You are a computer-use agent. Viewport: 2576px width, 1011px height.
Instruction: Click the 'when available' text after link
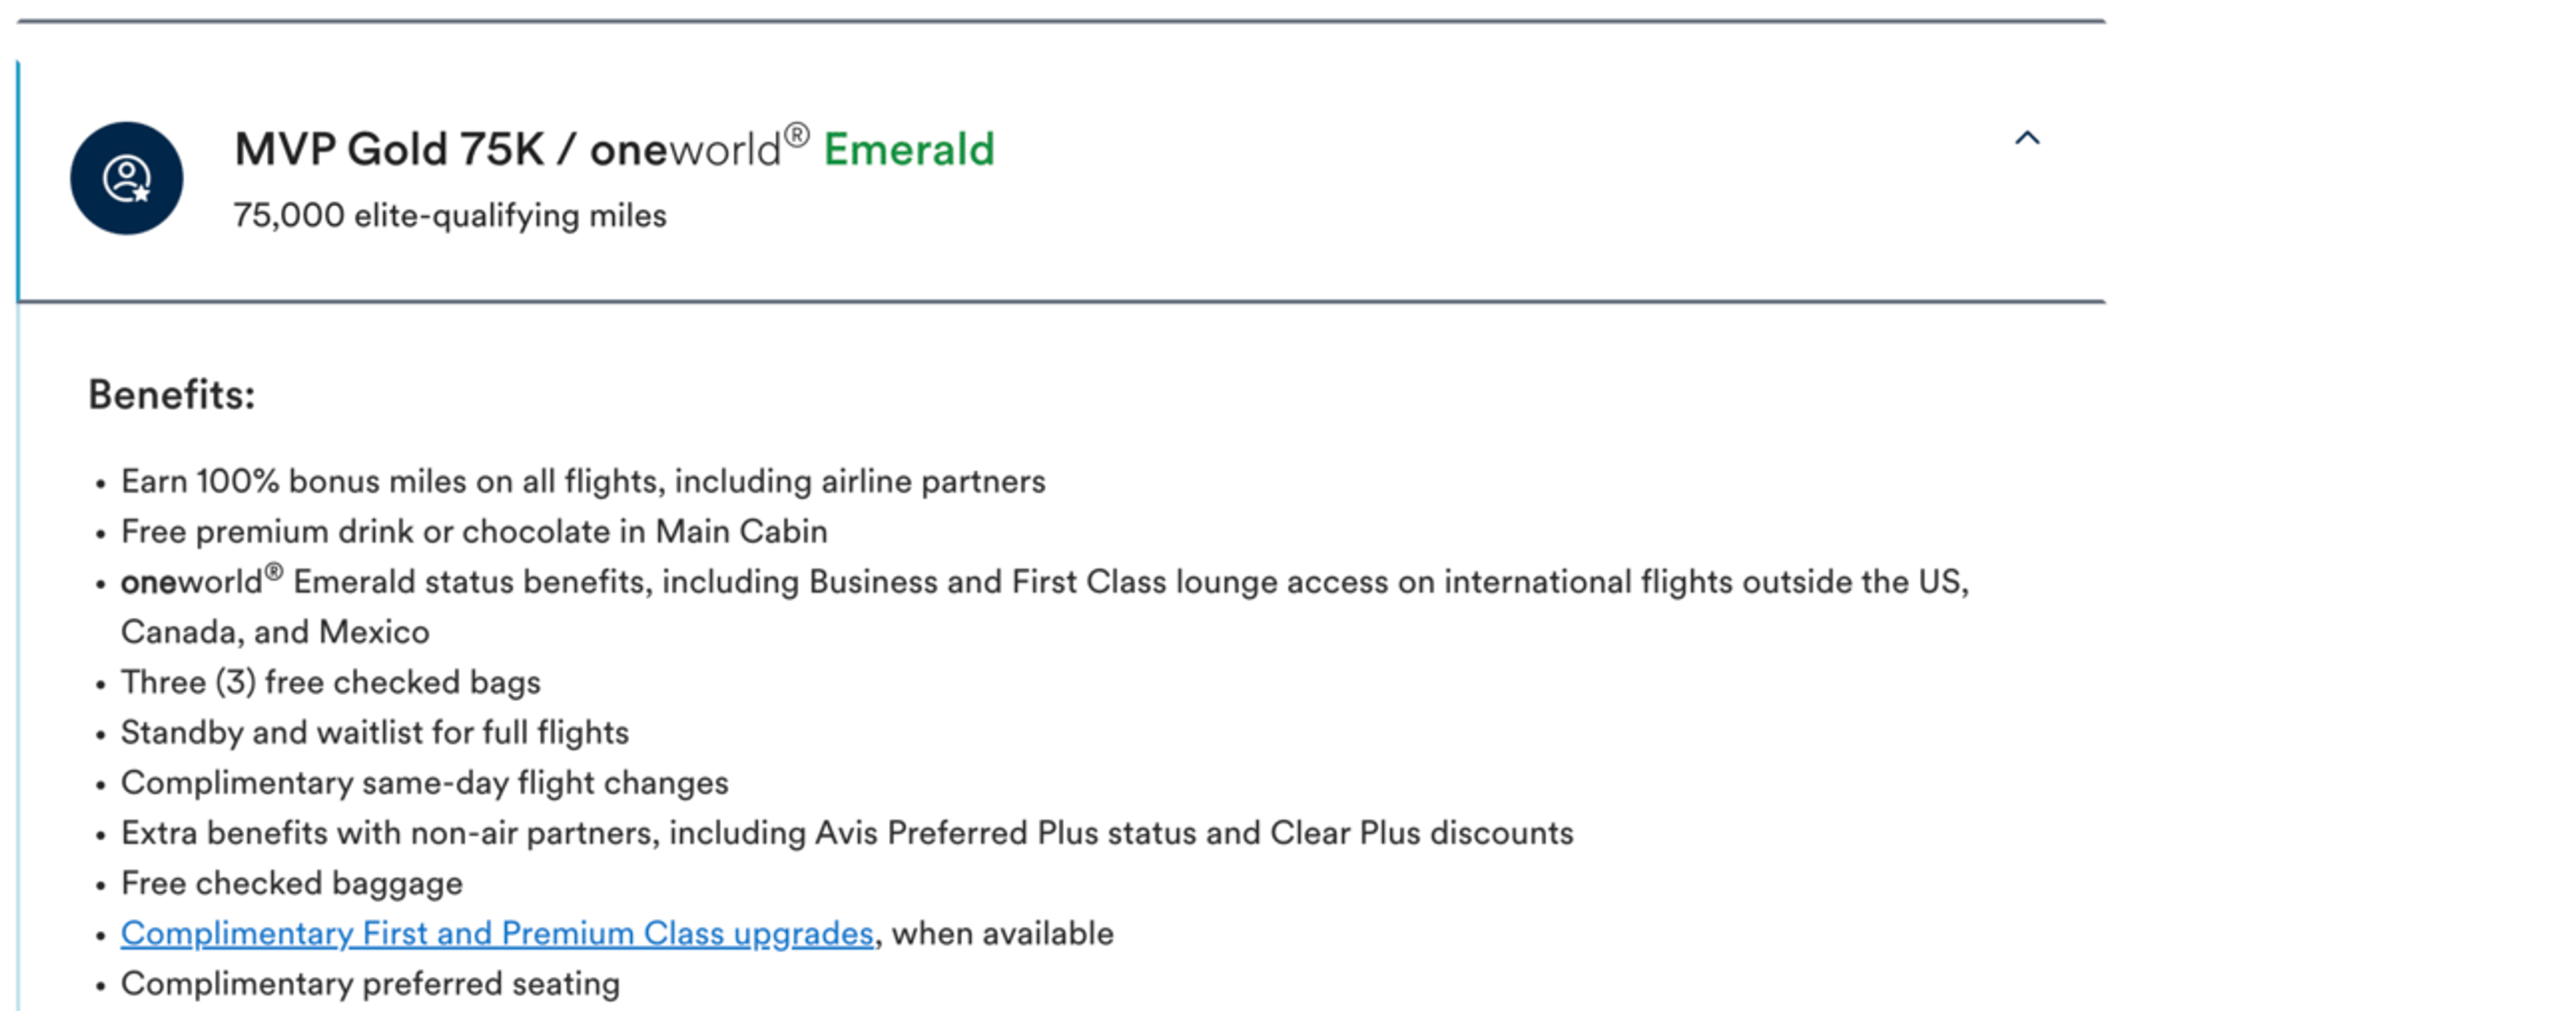pyautogui.click(x=1002, y=934)
